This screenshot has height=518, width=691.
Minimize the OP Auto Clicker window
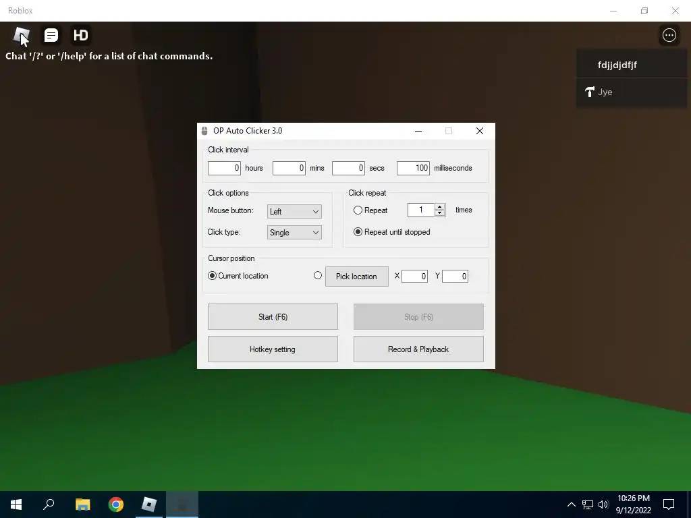(418, 131)
